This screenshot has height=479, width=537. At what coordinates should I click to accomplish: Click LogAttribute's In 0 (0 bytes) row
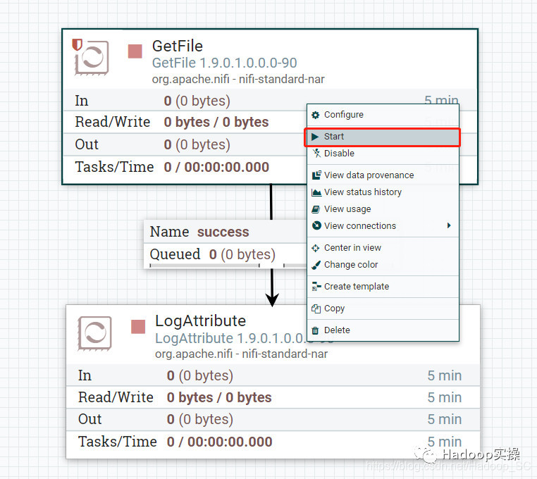tap(273, 375)
